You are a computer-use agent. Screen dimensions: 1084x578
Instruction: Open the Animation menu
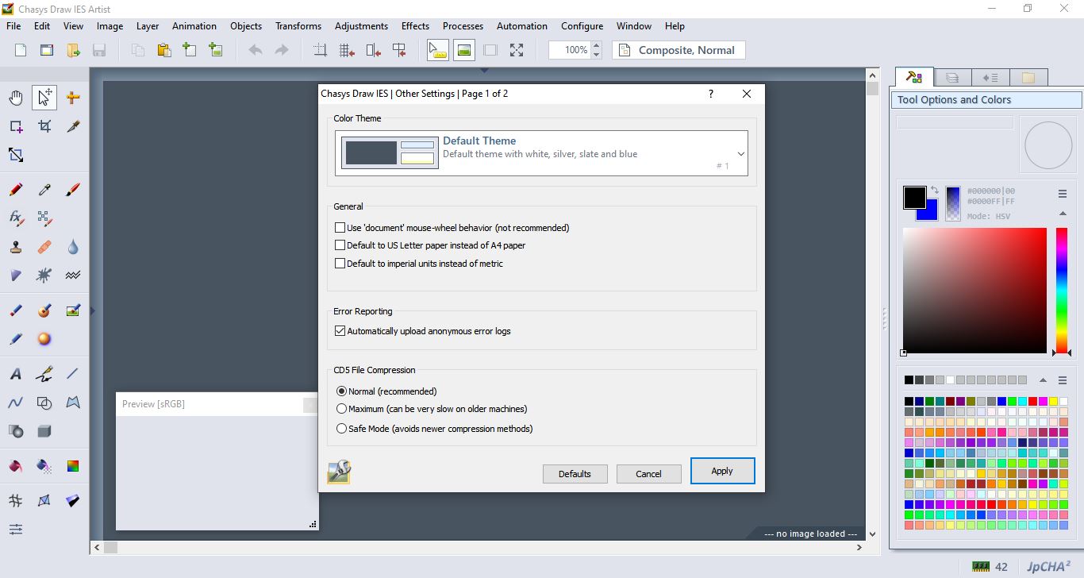[x=194, y=26]
